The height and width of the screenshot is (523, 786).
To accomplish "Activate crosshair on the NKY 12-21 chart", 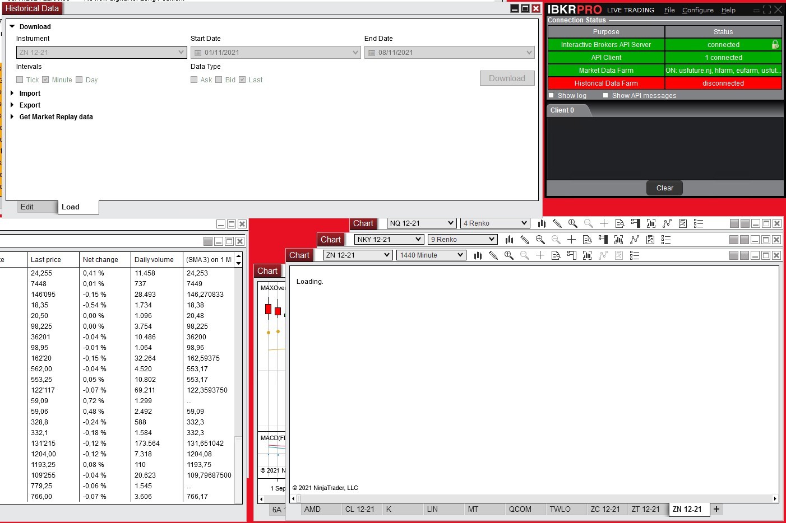I will click(571, 240).
